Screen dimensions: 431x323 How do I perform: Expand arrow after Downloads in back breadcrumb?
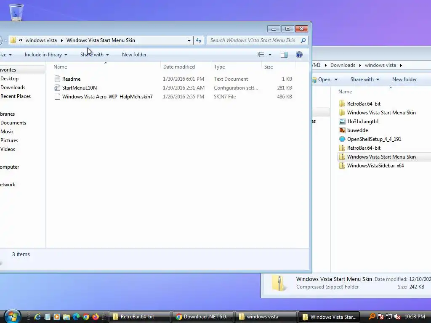pyautogui.click(x=360, y=65)
